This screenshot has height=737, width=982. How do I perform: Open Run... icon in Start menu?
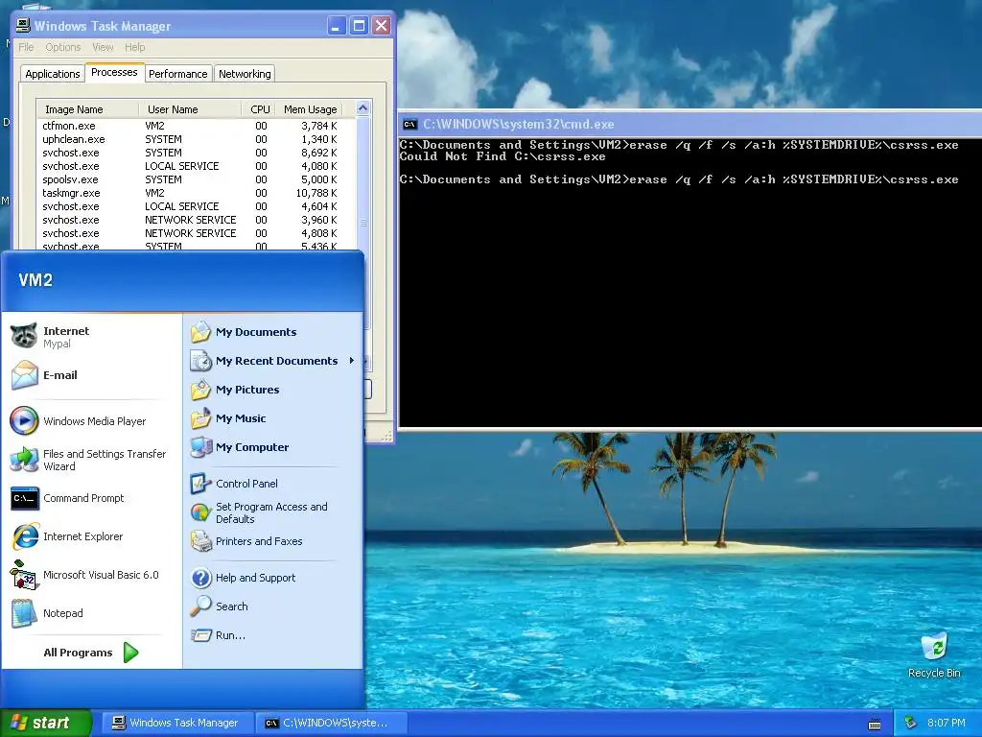click(x=201, y=635)
